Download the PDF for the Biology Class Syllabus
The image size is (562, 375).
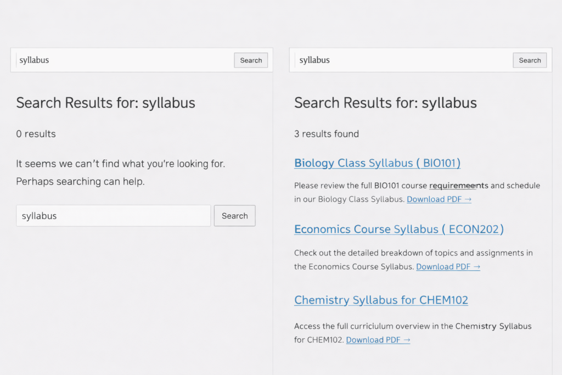click(x=439, y=199)
